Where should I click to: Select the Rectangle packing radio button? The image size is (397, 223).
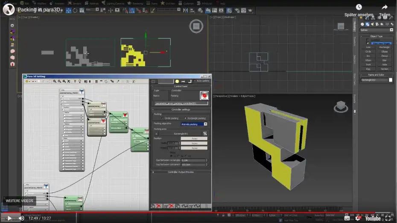(186, 118)
